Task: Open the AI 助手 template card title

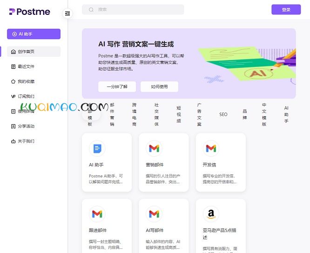Action: point(96,165)
